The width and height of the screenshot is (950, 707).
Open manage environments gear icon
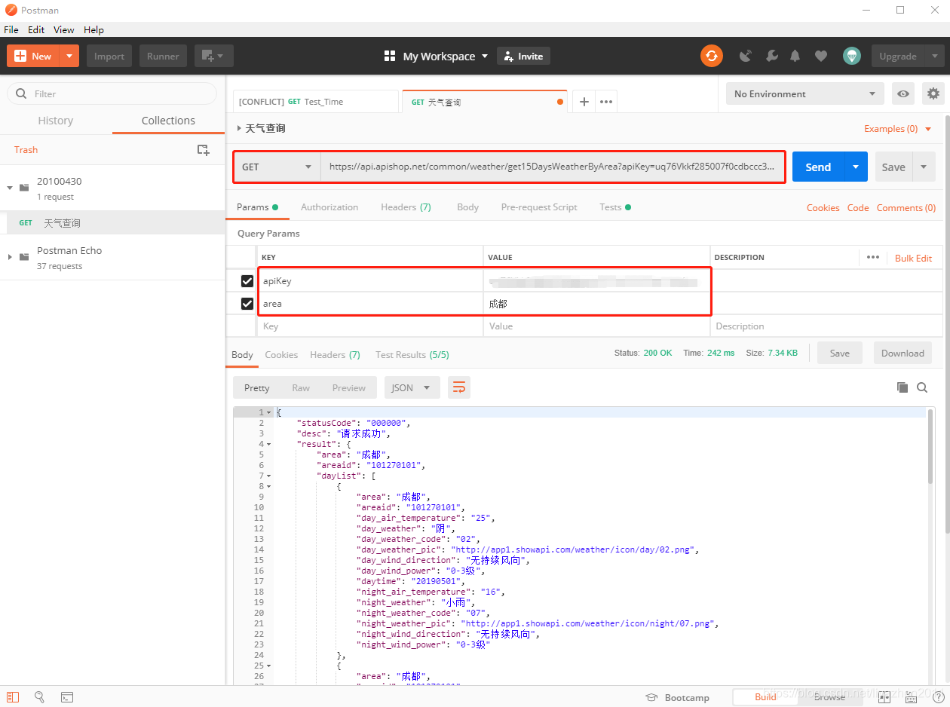(933, 93)
